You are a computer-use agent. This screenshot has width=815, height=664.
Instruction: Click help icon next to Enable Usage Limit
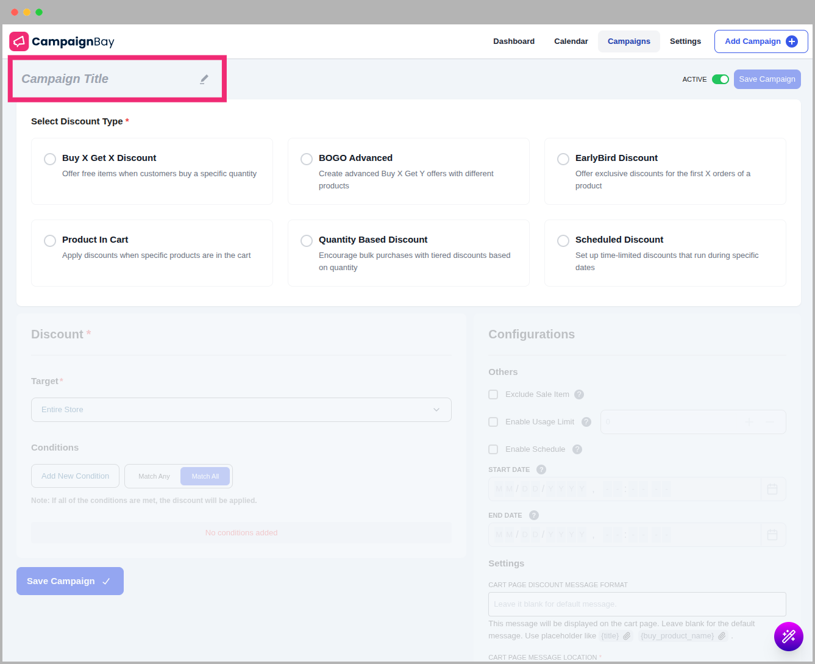click(586, 422)
